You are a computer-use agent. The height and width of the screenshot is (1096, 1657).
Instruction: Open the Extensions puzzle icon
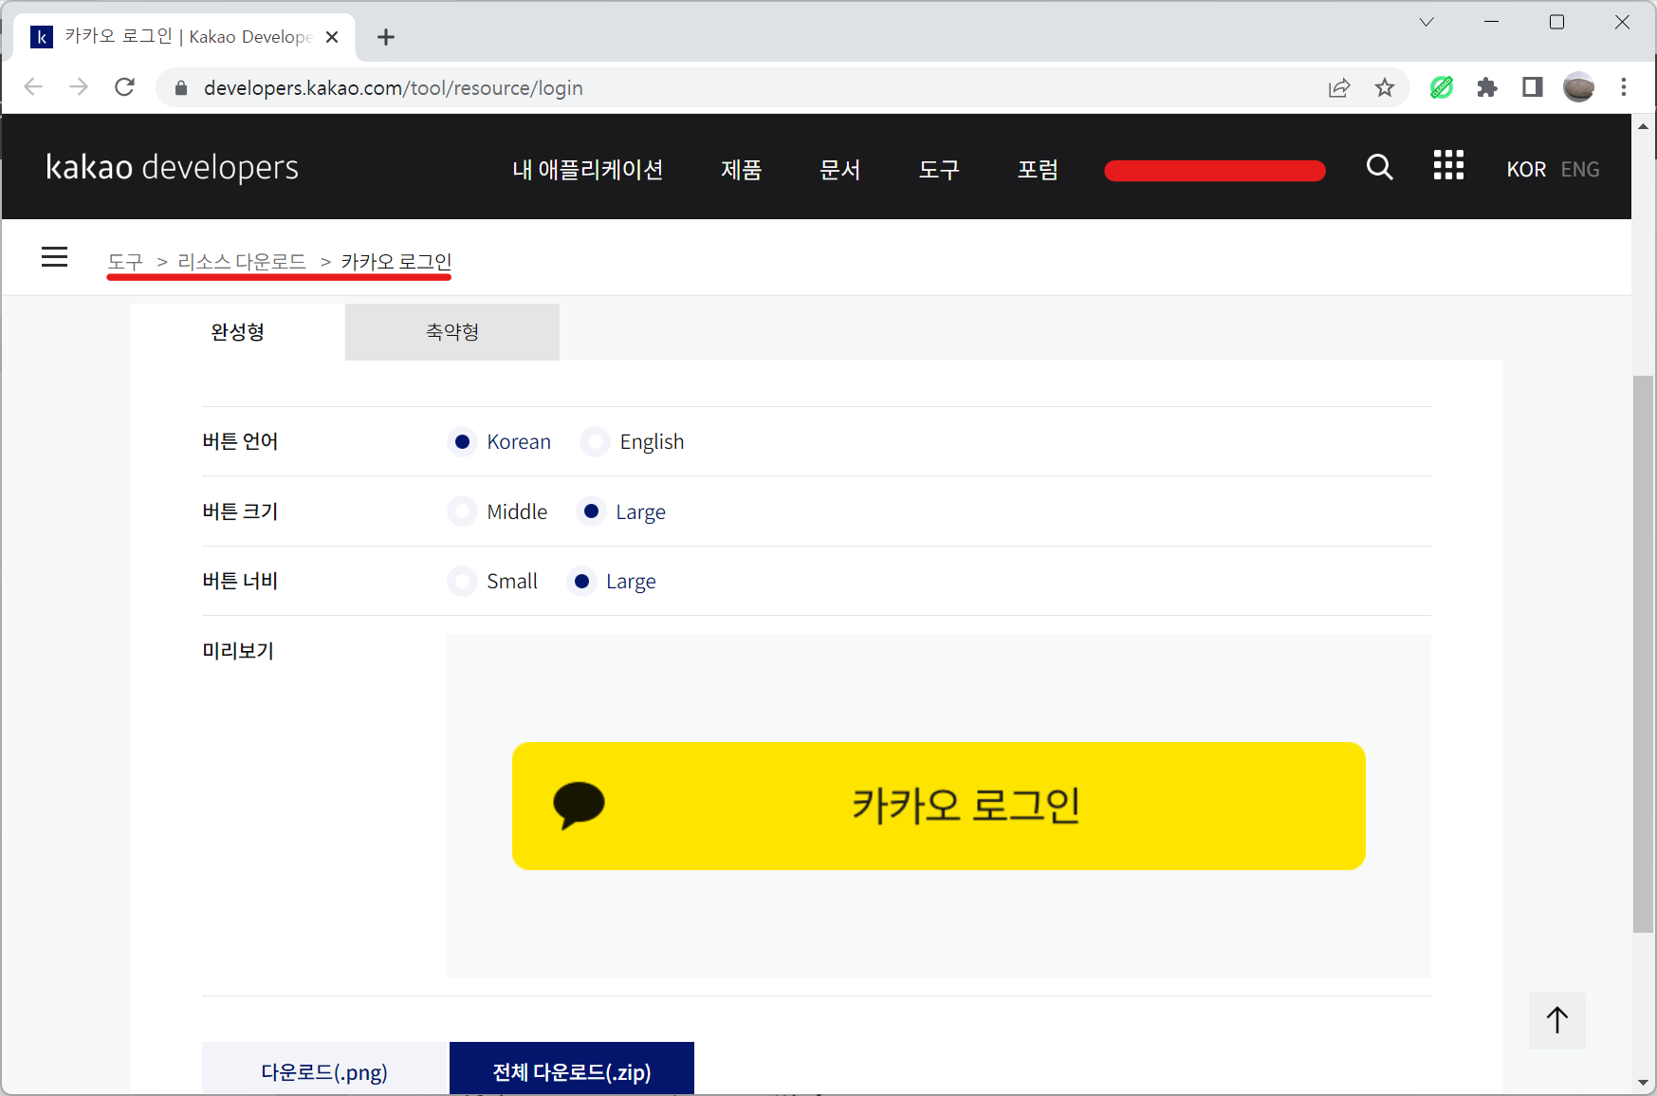(x=1487, y=88)
